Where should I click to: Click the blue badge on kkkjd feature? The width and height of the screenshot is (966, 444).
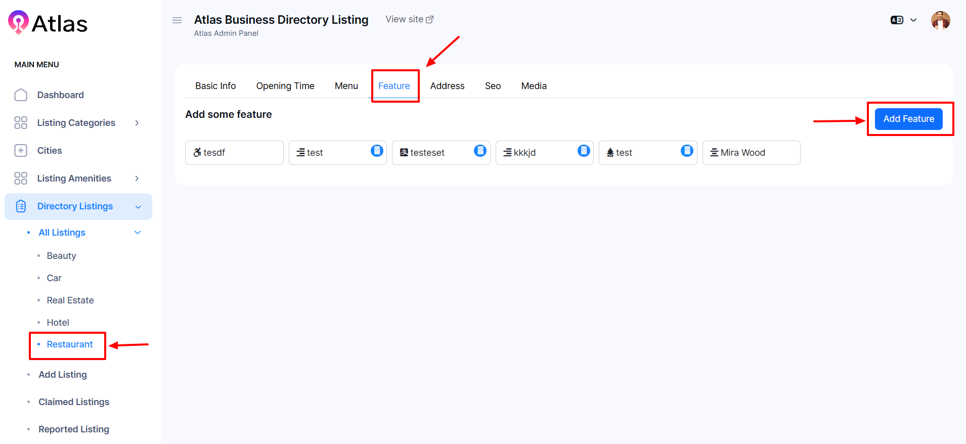pos(584,151)
